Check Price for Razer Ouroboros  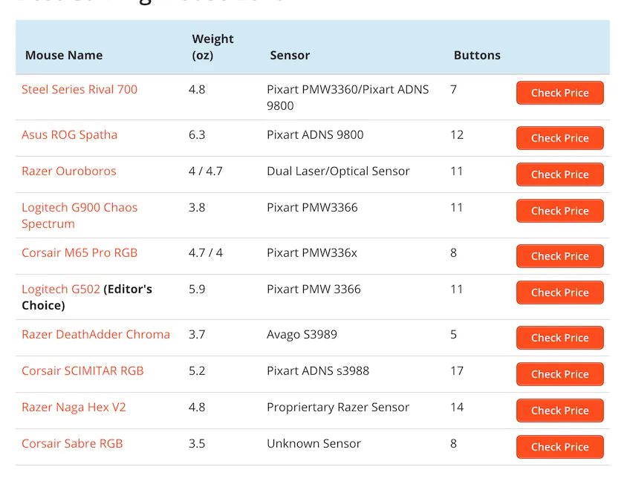[x=560, y=174]
